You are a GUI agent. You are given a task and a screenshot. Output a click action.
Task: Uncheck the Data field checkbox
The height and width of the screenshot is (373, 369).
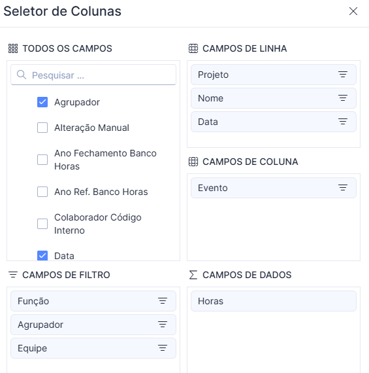tap(42, 256)
